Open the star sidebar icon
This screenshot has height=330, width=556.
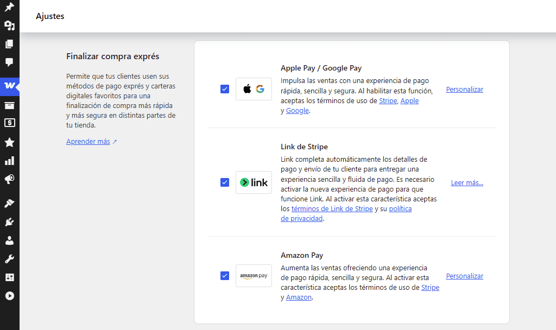(10, 143)
